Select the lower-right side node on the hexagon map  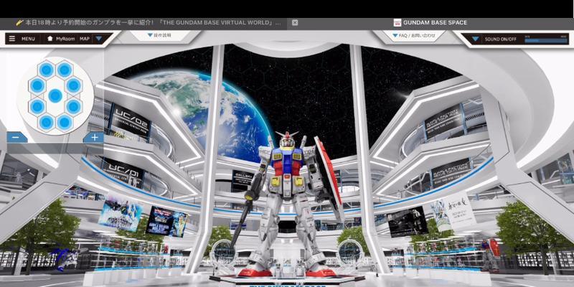pyautogui.click(x=73, y=106)
